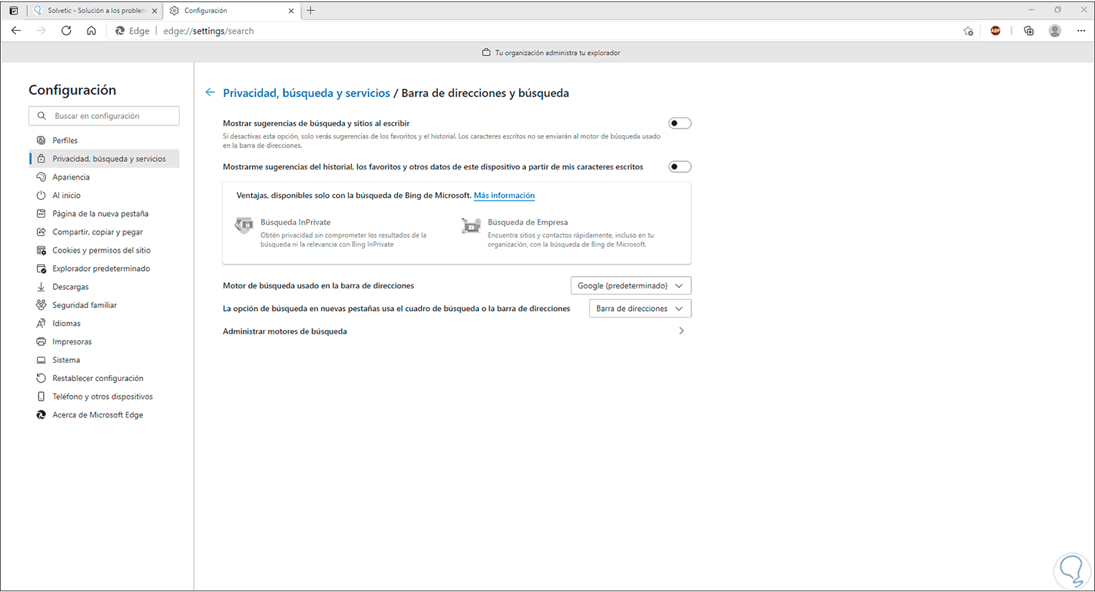Screen dimensions: 1095x592
Task: Open Perfiles settings section
Action: point(104,140)
